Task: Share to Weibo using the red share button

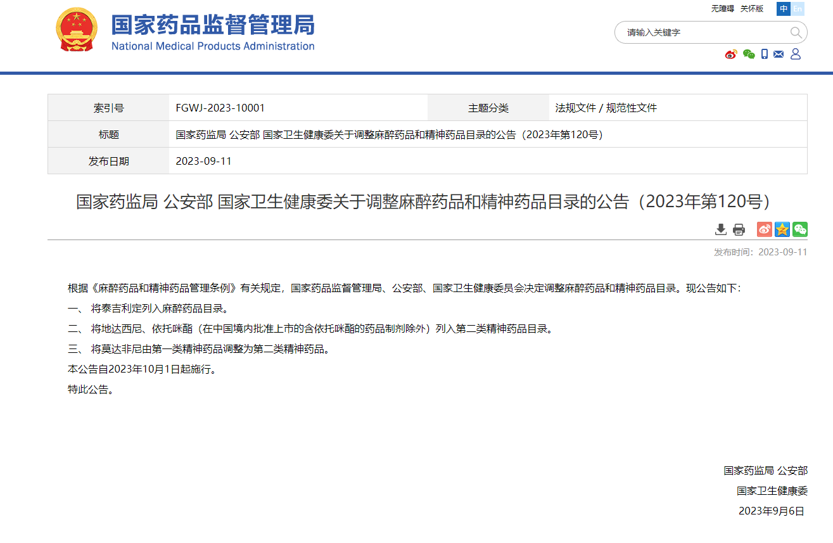Action: pyautogui.click(x=765, y=229)
